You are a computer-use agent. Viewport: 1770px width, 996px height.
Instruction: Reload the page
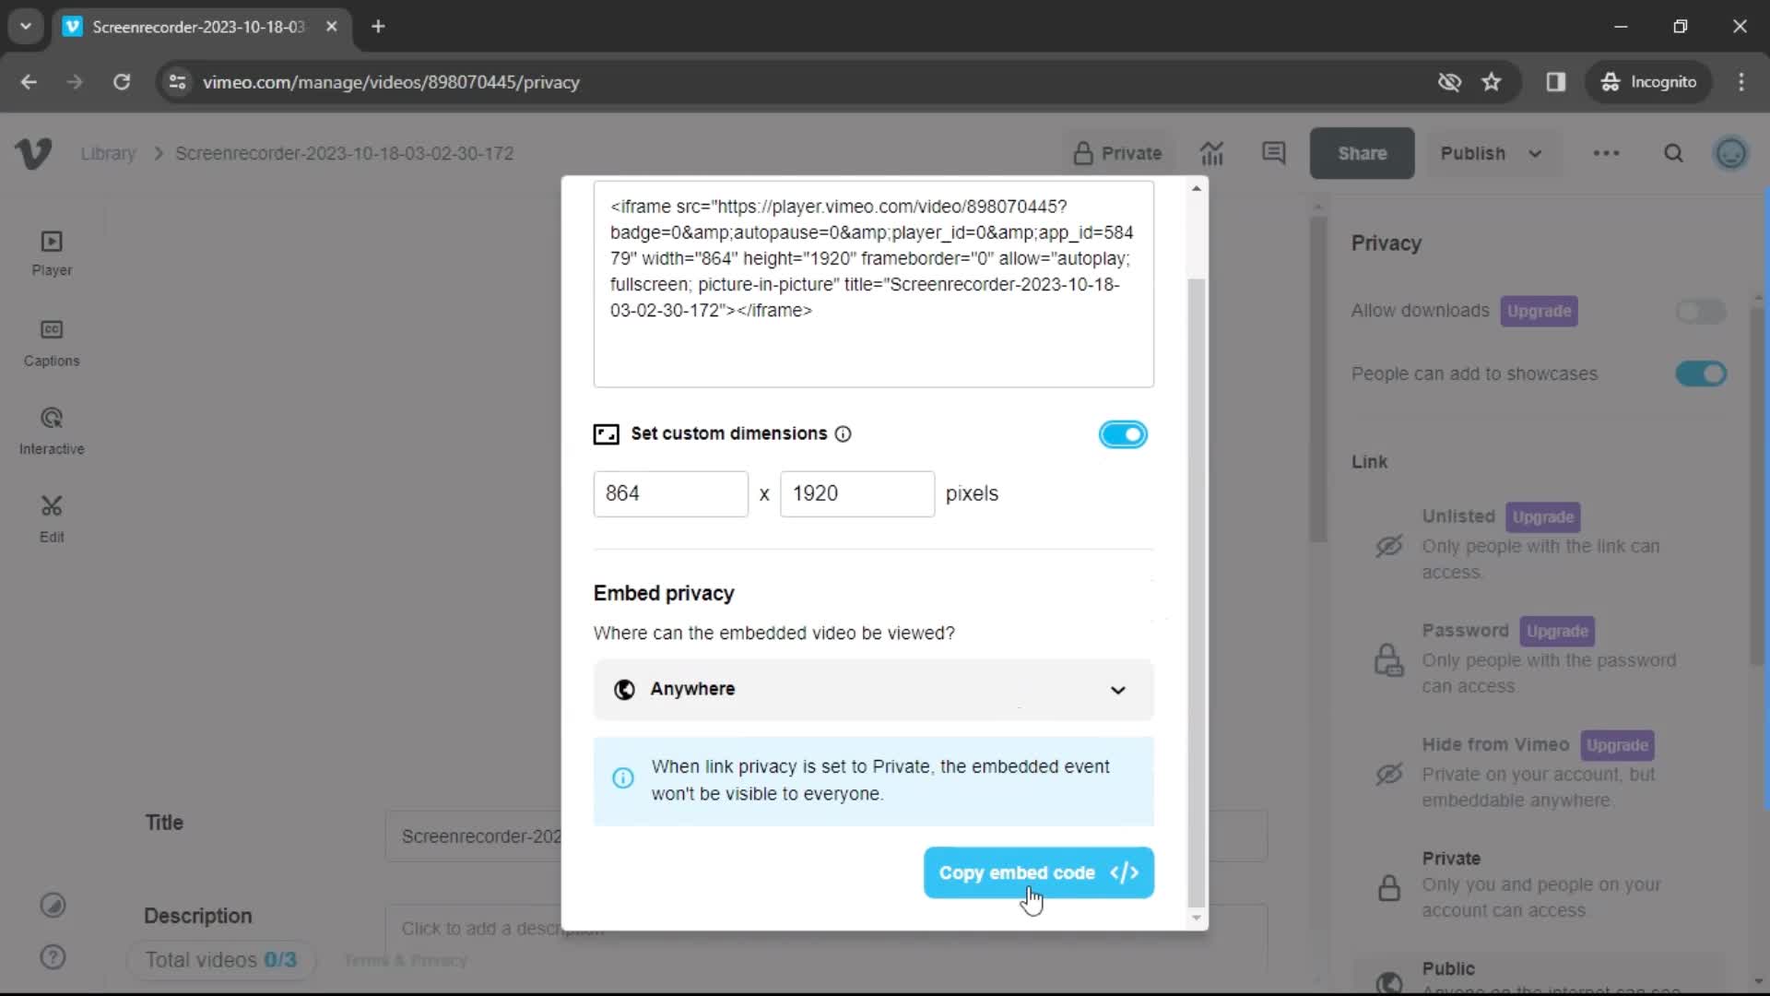[122, 82]
